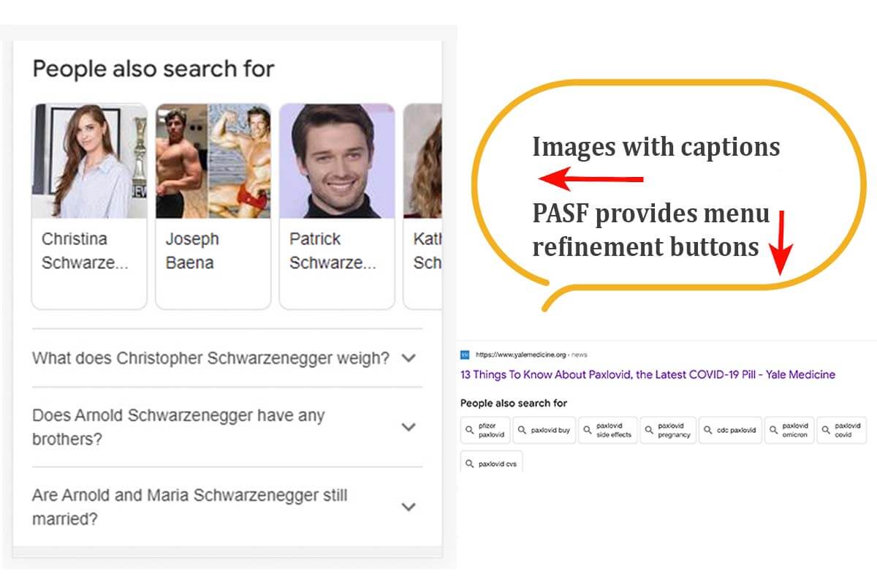Open the partially visible Katherine Schwarzenegger card
This screenshot has width=877, height=585.
pyautogui.click(x=423, y=205)
